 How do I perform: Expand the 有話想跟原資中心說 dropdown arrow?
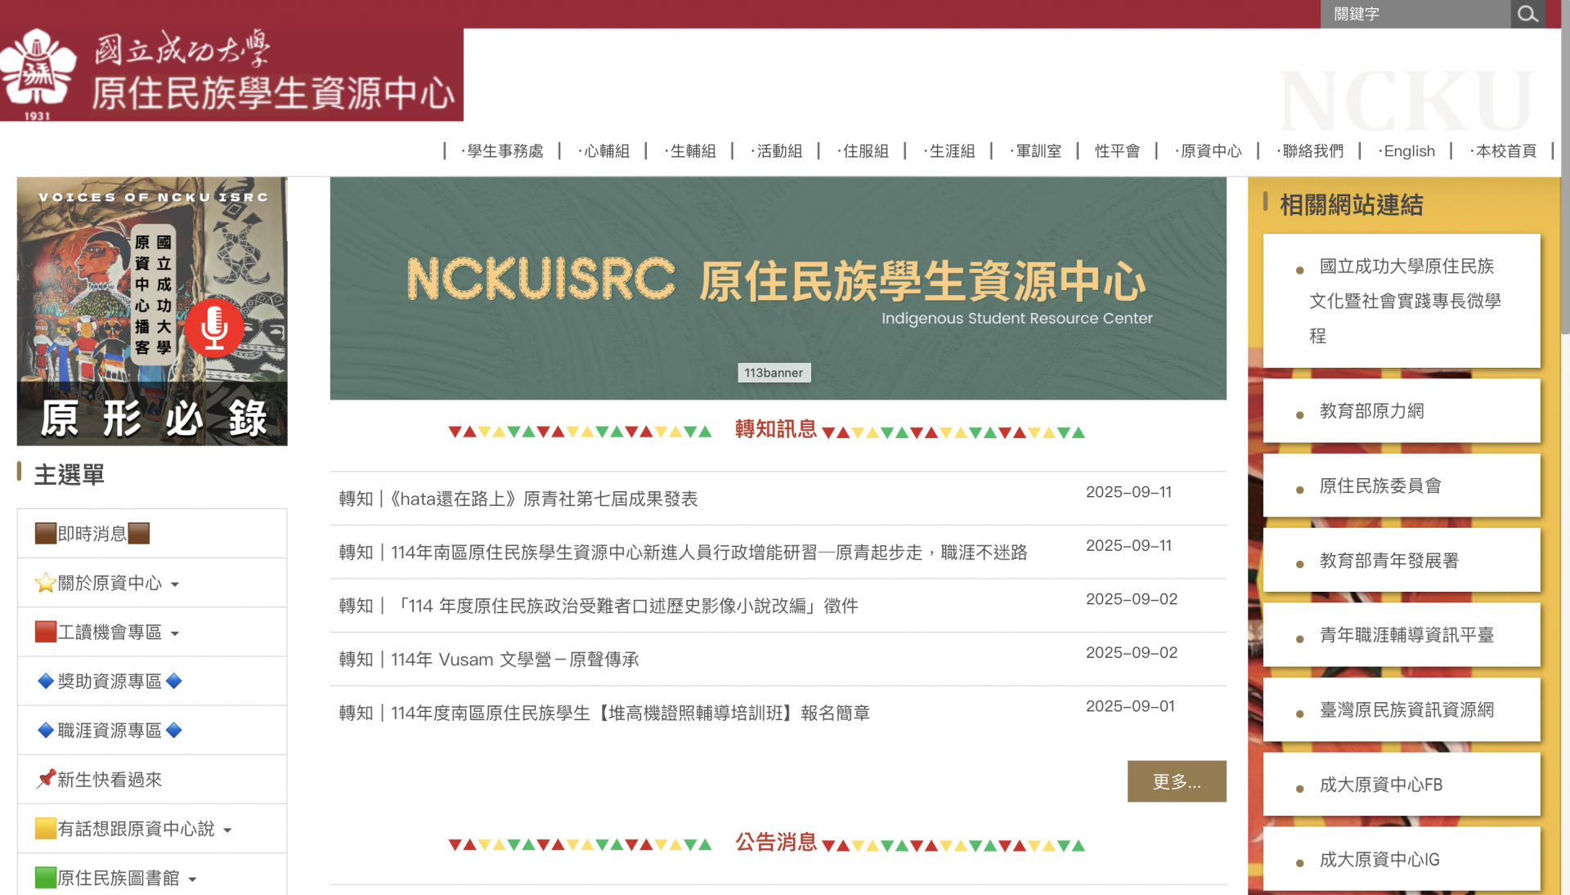pos(227,830)
